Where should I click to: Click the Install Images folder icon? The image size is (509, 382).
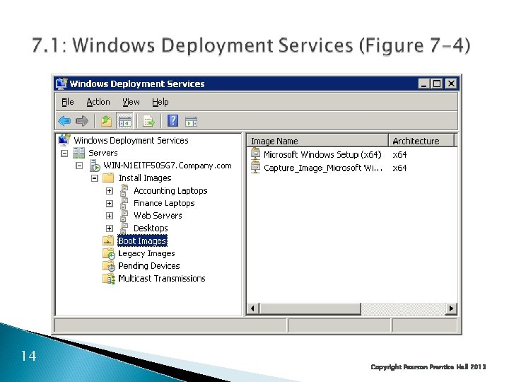[x=108, y=178]
